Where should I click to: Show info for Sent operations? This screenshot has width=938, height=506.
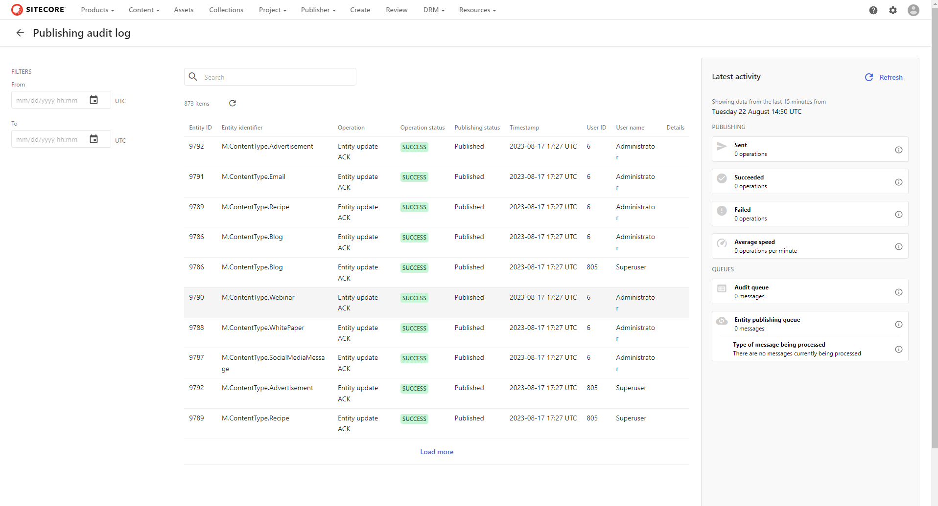click(899, 150)
